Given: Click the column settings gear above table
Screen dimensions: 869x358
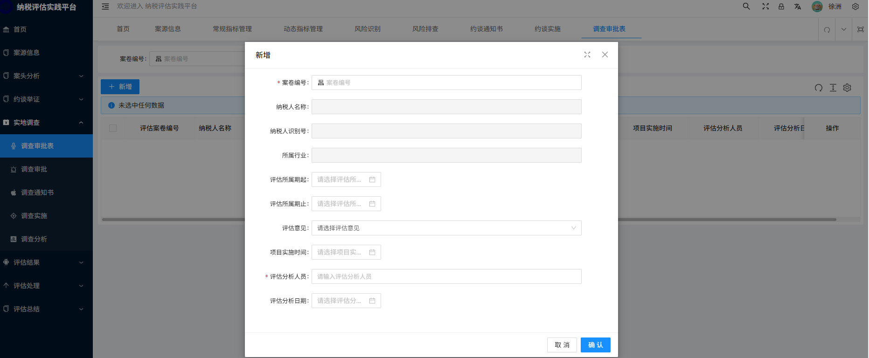Looking at the screenshot, I should (x=848, y=88).
